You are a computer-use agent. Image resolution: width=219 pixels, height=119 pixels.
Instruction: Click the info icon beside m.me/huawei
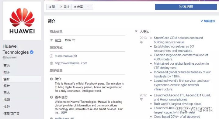tap(75, 56)
